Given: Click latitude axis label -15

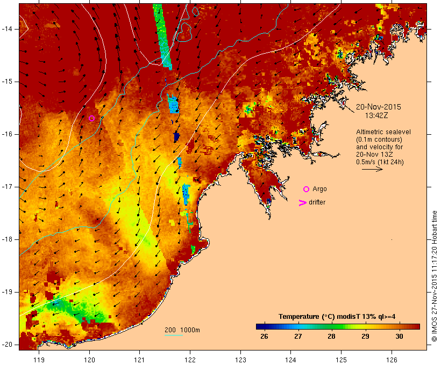Looking at the screenshot, I should click(7, 82).
